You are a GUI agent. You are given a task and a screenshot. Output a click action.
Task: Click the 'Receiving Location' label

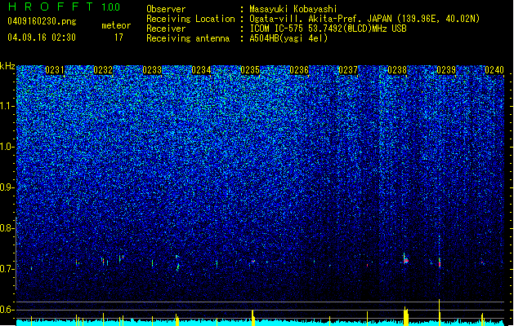(190, 19)
